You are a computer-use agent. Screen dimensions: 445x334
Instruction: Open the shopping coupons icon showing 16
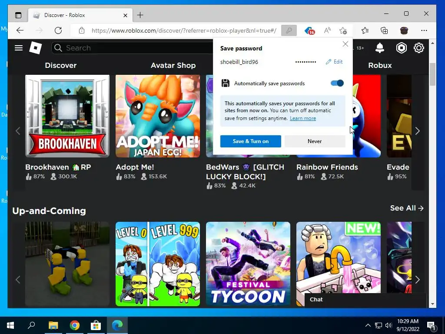309,31
